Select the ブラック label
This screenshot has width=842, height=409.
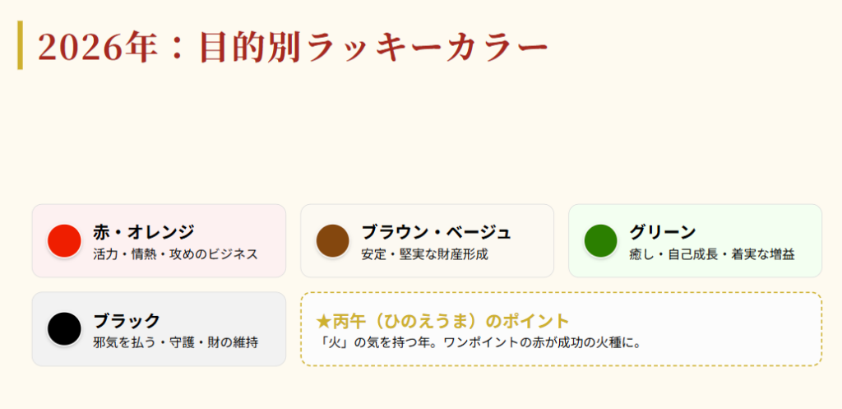pyautogui.click(x=127, y=320)
